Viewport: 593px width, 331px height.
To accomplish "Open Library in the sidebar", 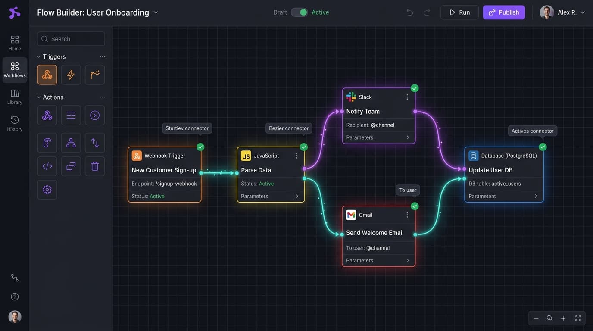I will coord(15,97).
